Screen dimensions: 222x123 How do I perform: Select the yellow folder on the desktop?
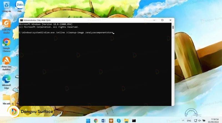[x=6, y=99]
